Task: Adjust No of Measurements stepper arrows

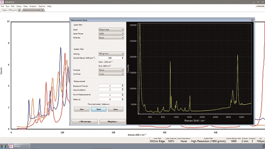Action: pyautogui.click(x=123, y=95)
